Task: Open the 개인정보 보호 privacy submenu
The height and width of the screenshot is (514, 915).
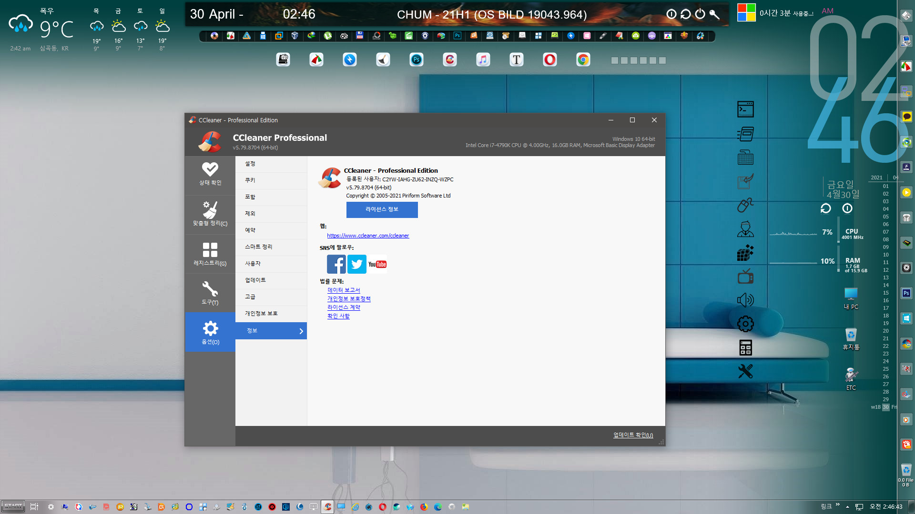Action: 271,314
